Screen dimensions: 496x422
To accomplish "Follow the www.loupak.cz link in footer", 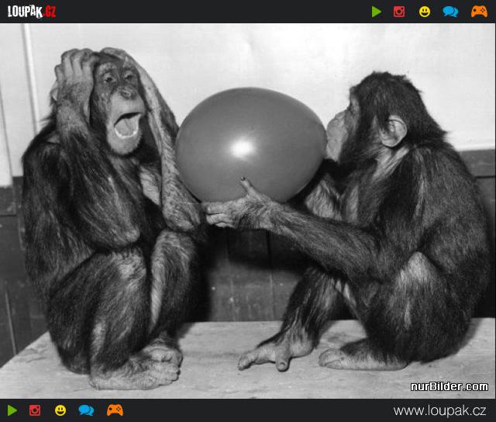I will [439, 410].
